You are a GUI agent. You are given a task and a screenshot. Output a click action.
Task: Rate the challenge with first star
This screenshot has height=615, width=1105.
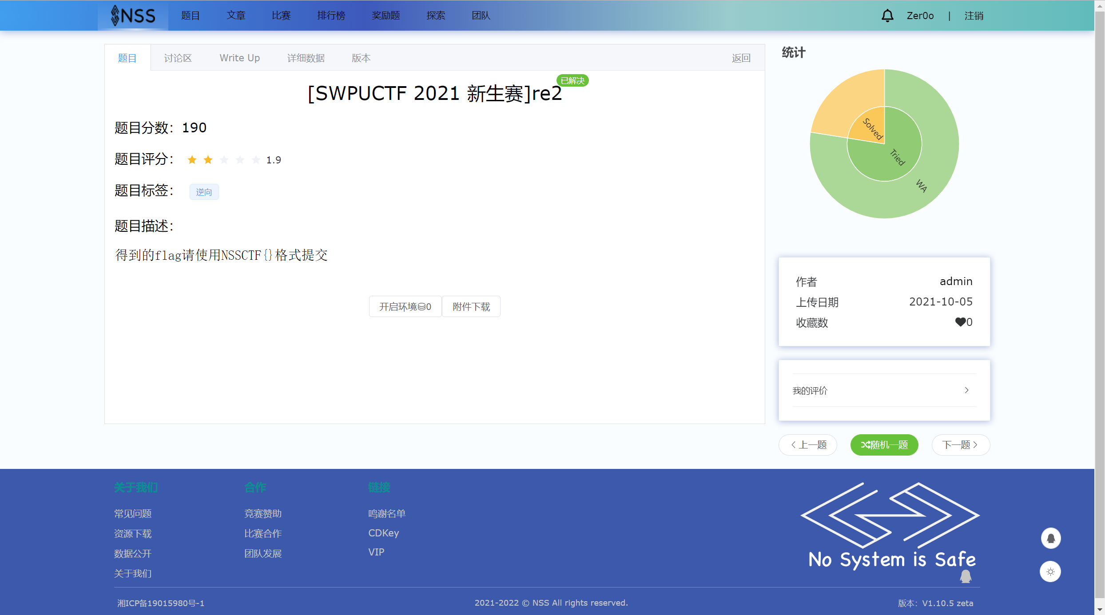coord(192,159)
